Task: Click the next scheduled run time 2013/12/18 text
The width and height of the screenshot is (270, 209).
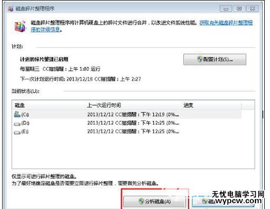Action: tap(81, 79)
